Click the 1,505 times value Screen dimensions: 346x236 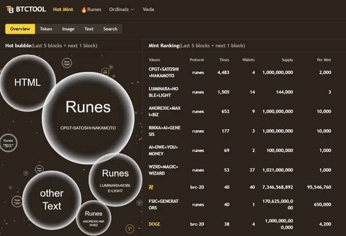223,92
